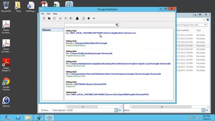Add a new rule with plus icon
Screen dimensions: 215x121
89,18
